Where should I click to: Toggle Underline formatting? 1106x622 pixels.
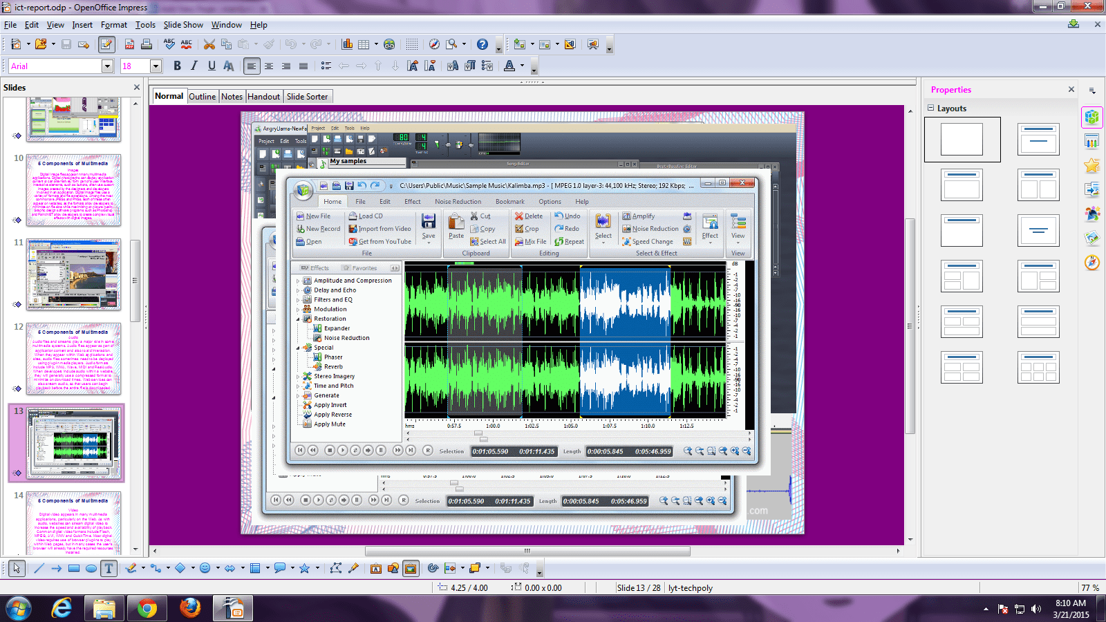(212, 66)
